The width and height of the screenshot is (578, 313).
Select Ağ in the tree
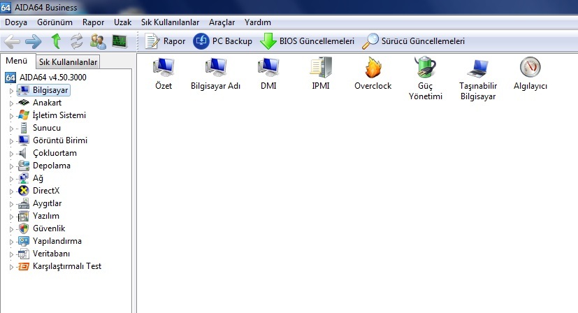(x=31, y=178)
